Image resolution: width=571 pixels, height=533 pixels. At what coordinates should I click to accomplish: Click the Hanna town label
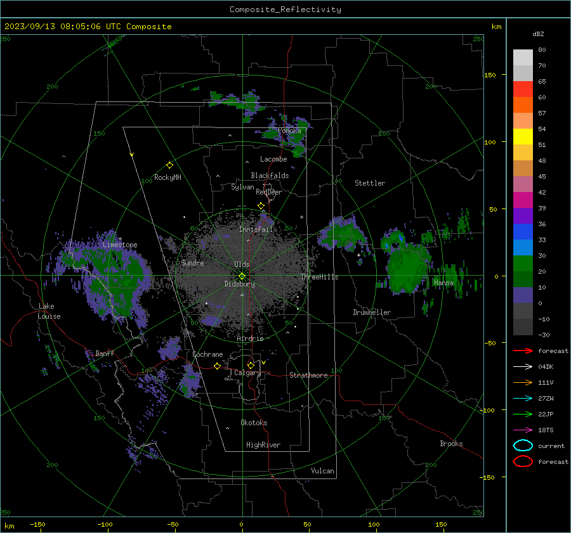pos(443,283)
